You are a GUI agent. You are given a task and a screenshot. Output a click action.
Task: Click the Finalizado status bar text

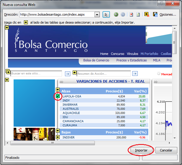pos(12,158)
